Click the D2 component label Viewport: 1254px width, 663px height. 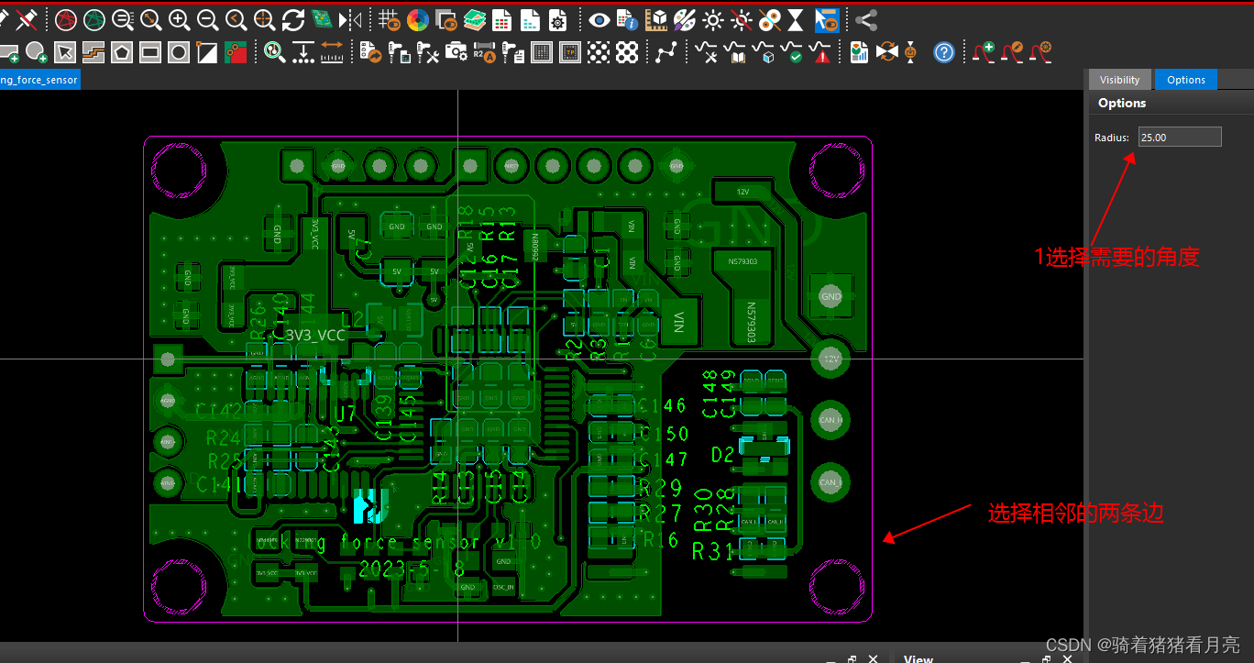click(723, 454)
